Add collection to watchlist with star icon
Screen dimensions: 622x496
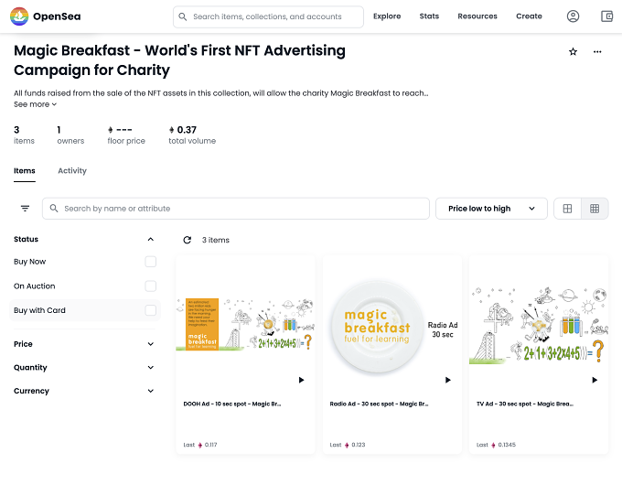coord(573,51)
